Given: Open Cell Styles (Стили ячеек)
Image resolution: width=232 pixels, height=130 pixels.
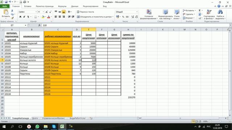Looking at the screenshot, I should click(x=177, y=14).
